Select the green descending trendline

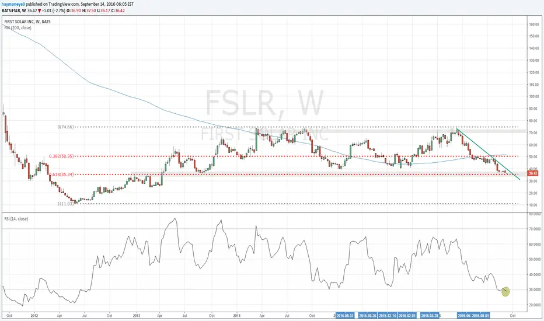click(x=487, y=153)
